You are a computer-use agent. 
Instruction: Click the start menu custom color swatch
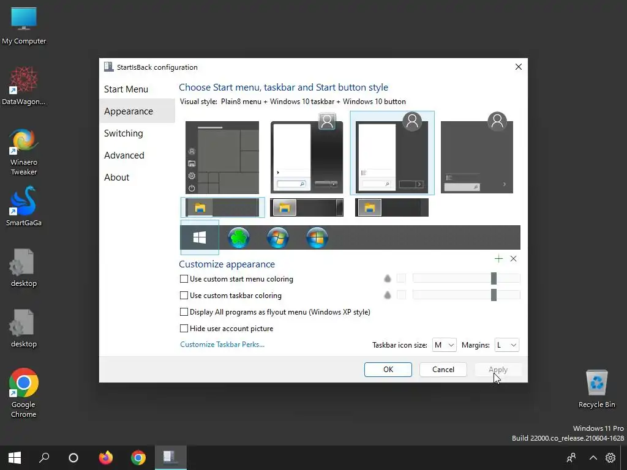point(401,278)
